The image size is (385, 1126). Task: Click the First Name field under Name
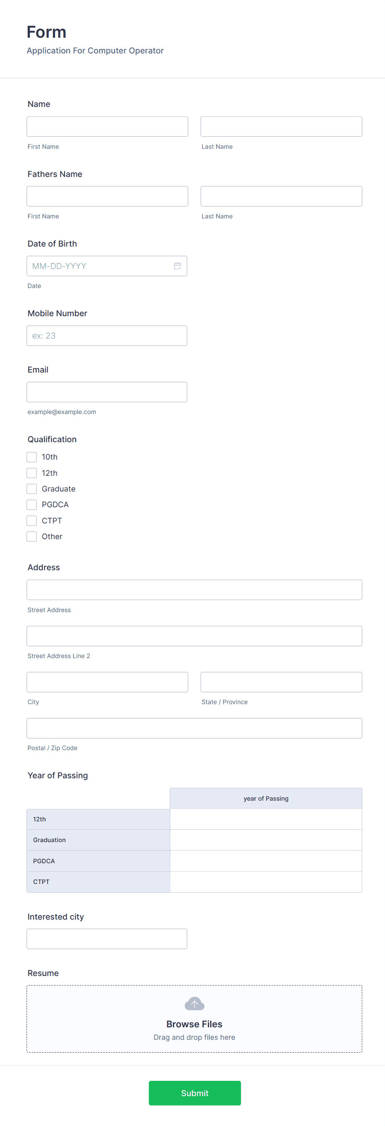coord(107,126)
